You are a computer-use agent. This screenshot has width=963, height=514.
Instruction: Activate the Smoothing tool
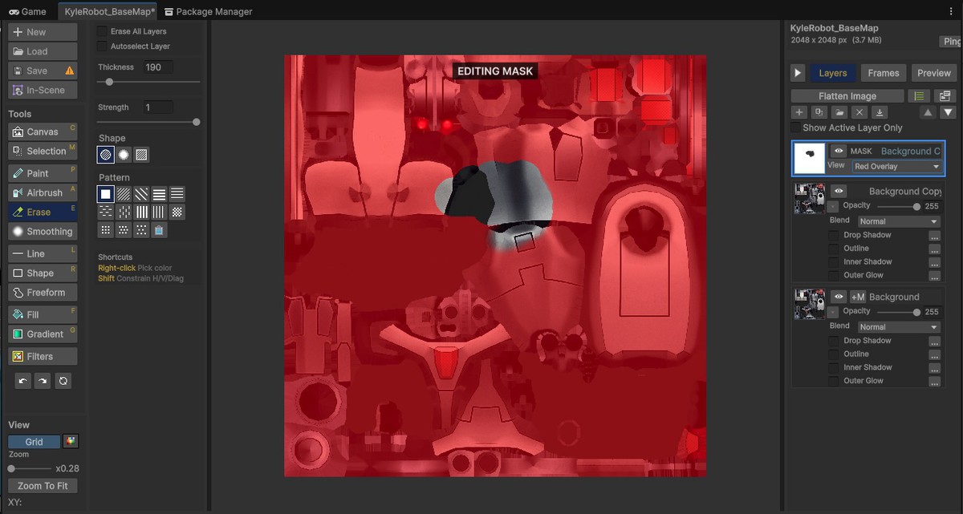pos(42,231)
